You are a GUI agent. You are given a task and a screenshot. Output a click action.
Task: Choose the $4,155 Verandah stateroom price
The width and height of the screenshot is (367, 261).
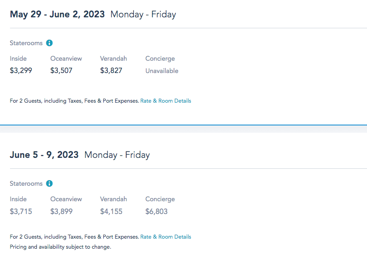(111, 211)
